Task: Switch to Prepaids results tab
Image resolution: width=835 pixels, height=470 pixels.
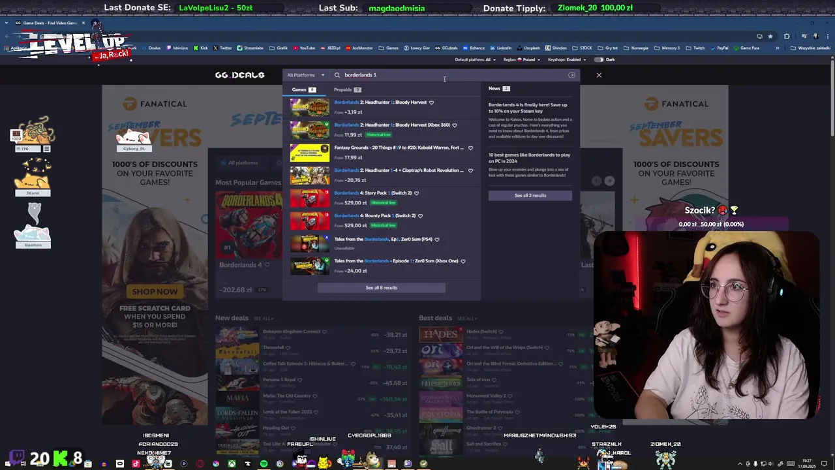Action: pos(347,89)
